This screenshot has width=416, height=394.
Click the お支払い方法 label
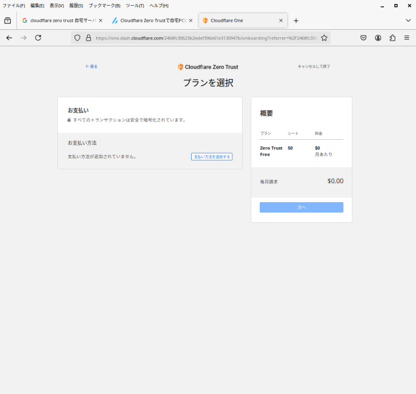point(82,143)
